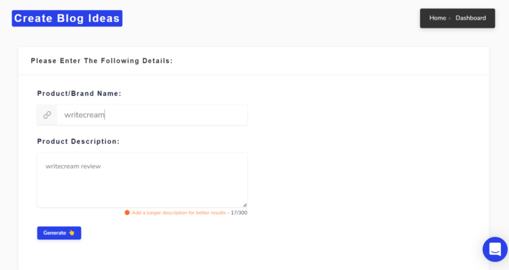The width and height of the screenshot is (509, 270).
Task: Click the orange warning dot below description
Action: click(x=127, y=213)
